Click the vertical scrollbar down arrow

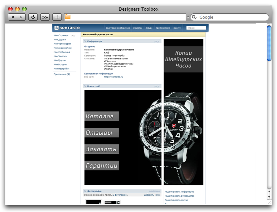point(269,197)
